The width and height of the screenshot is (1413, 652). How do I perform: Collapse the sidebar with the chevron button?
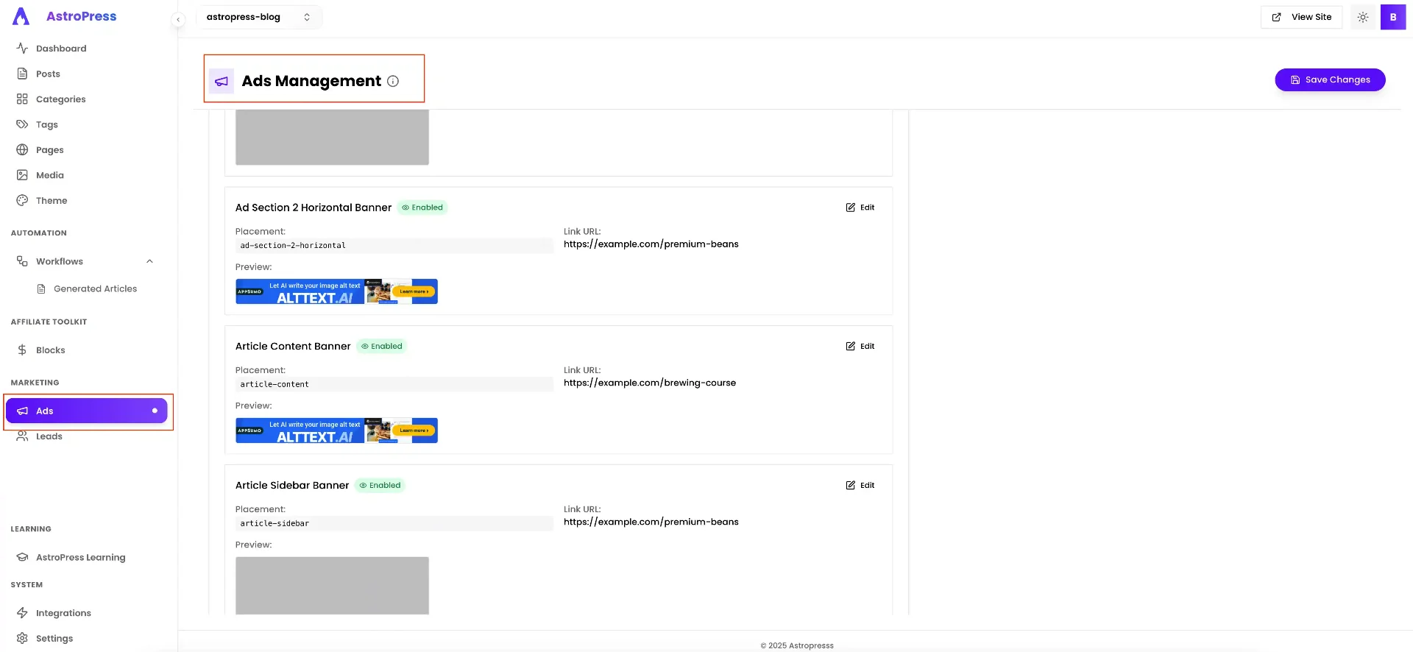(x=178, y=20)
